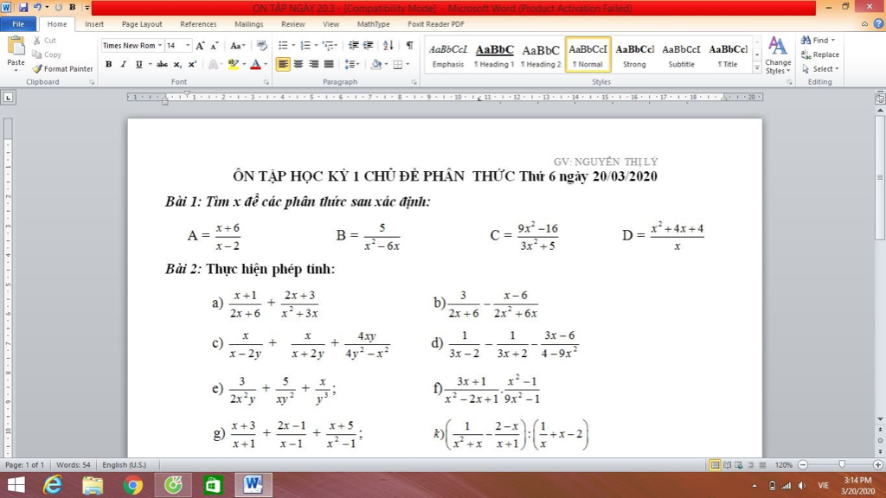Click the vertical scrollbar thumb
The width and height of the screenshot is (886, 498).
[x=880, y=177]
